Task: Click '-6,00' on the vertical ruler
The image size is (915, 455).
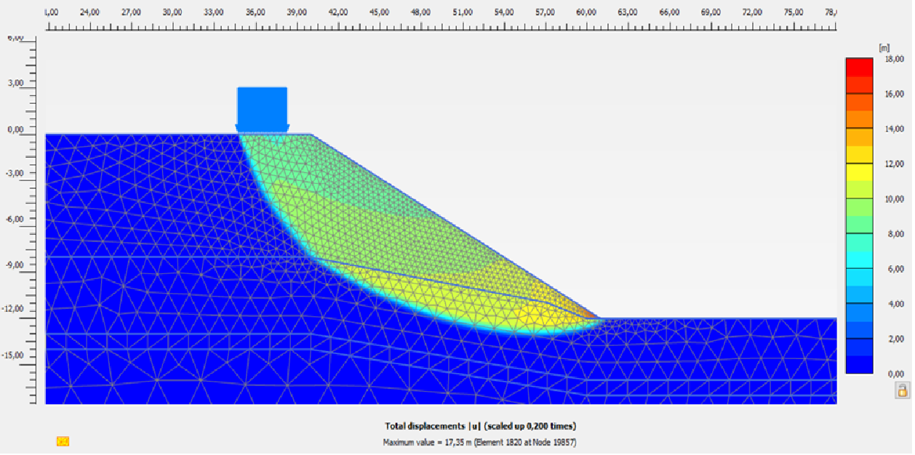Action: coord(15,219)
